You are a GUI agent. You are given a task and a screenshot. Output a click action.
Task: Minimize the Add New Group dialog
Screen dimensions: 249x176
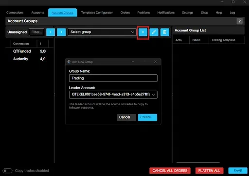click(133, 62)
